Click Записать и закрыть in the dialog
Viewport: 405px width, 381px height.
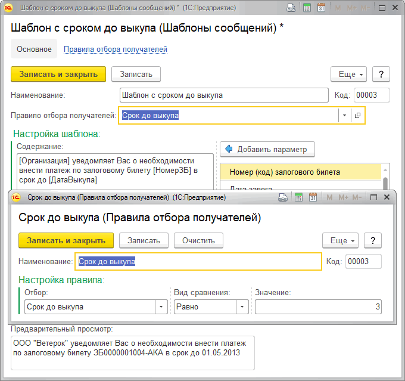coord(66,240)
